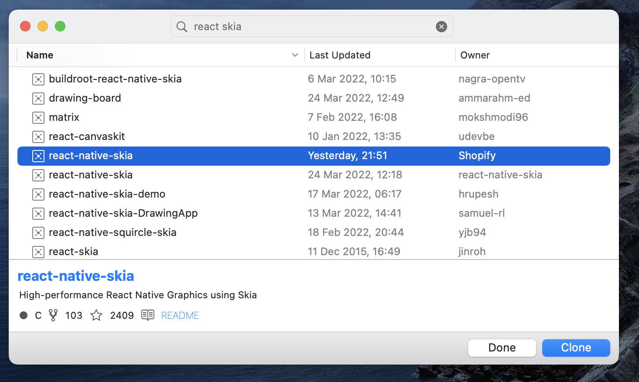This screenshot has height=382, width=639.
Task: Click owner udevbe
Action: 476,137
